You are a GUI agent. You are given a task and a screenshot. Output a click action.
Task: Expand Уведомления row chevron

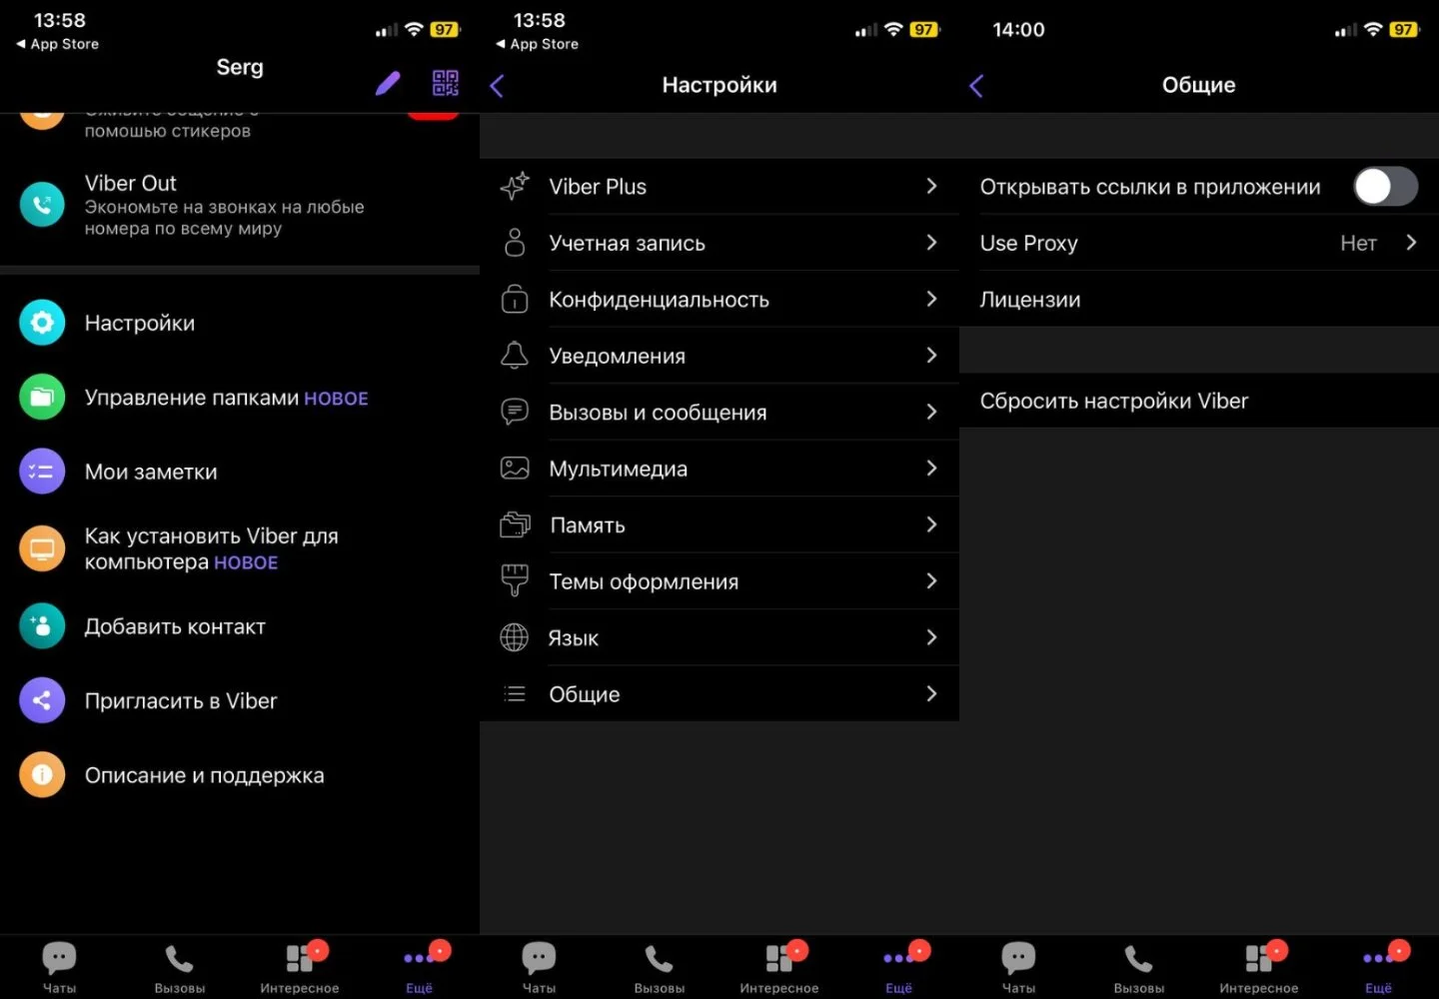click(931, 355)
